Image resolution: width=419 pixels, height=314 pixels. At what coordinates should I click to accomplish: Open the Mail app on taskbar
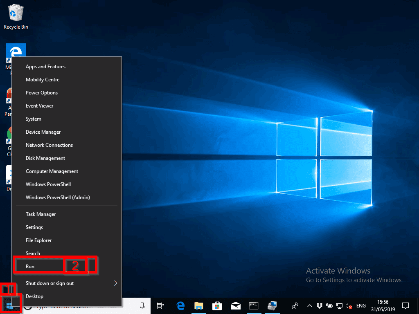pyautogui.click(x=235, y=306)
